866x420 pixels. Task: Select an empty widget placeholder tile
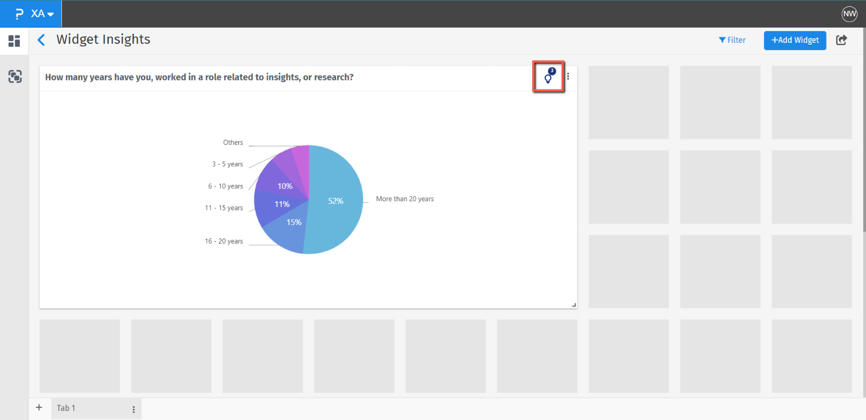tap(628, 102)
